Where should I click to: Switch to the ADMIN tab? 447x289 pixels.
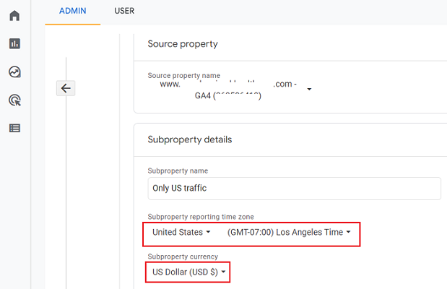73,11
